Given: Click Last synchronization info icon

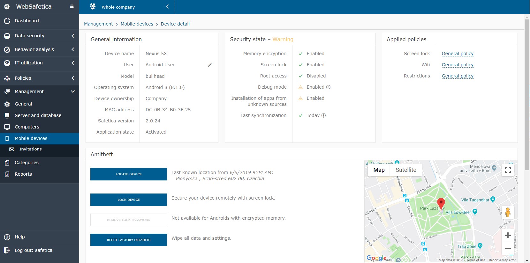Looking at the screenshot, I should click(x=323, y=115).
